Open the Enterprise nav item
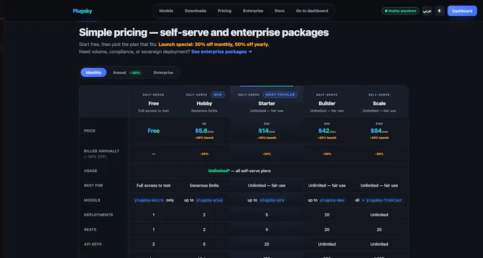 [253, 11]
